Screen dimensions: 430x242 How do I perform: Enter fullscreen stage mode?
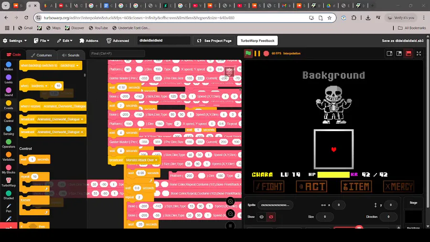pyautogui.click(x=419, y=54)
